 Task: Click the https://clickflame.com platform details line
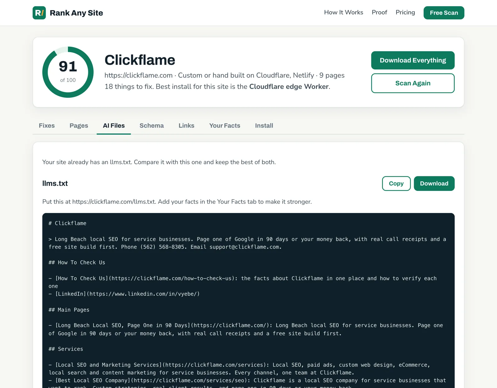(x=225, y=75)
